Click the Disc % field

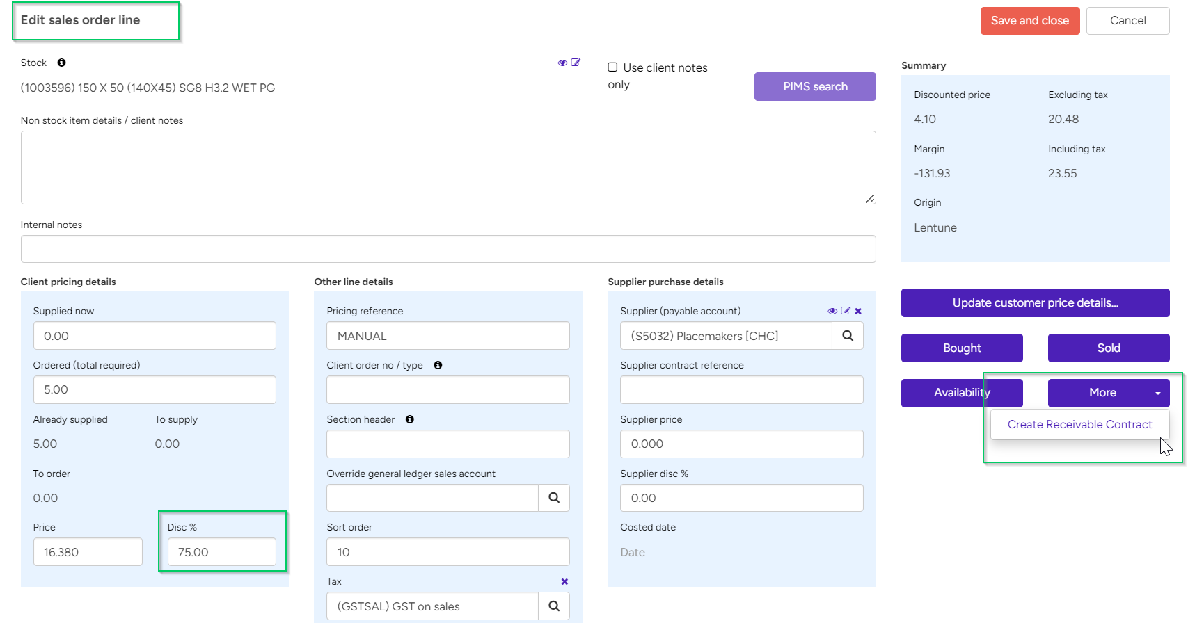(x=222, y=552)
